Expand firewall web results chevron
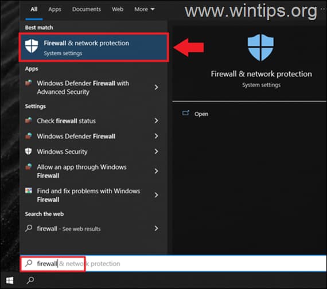Image resolution: width=327 pixels, height=289 pixels. tap(156, 229)
